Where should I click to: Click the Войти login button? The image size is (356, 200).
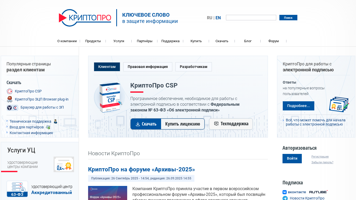click(x=292, y=159)
